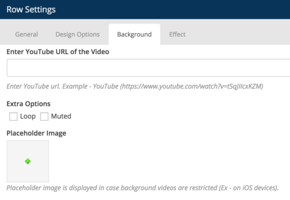Select the Background tab
This screenshot has height=200, width=290.
[134, 34]
